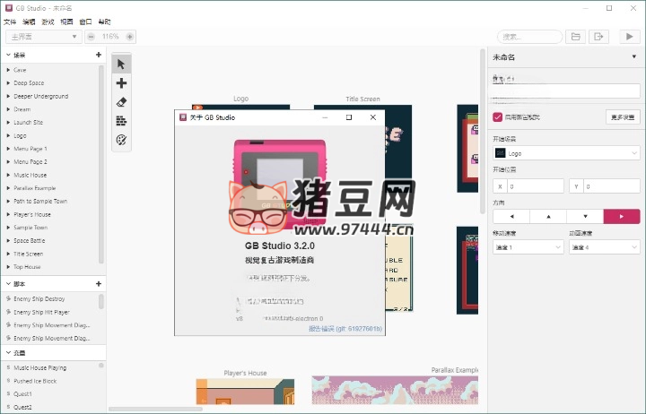Viewport: 646px width, 414px height.
Task: Select the colorize palette tool
Action: click(x=121, y=140)
